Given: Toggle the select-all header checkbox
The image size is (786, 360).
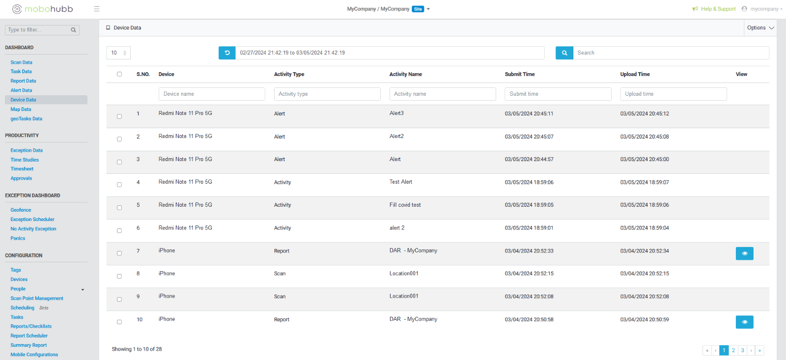Looking at the screenshot, I should point(119,74).
